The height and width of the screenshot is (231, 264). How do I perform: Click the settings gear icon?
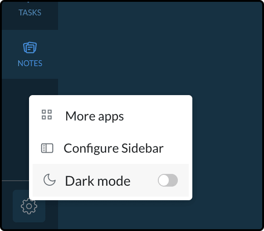click(29, 206)
